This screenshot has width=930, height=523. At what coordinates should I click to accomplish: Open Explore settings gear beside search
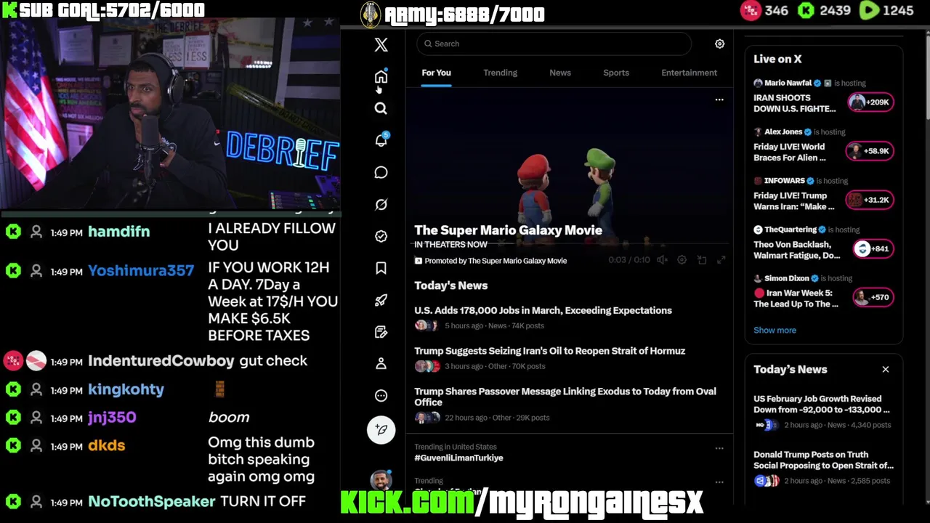point(719,44)
